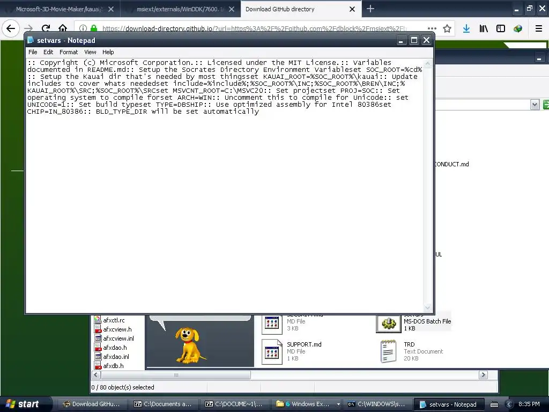Open the Explorer address bar dropdown
This screenshot has height=412, width=549.
coord(535,105)
